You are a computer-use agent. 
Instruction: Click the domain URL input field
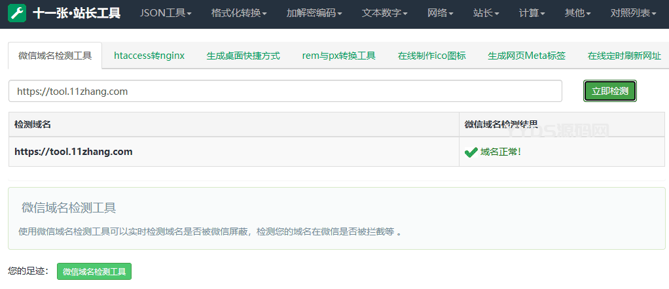(285, 92)
